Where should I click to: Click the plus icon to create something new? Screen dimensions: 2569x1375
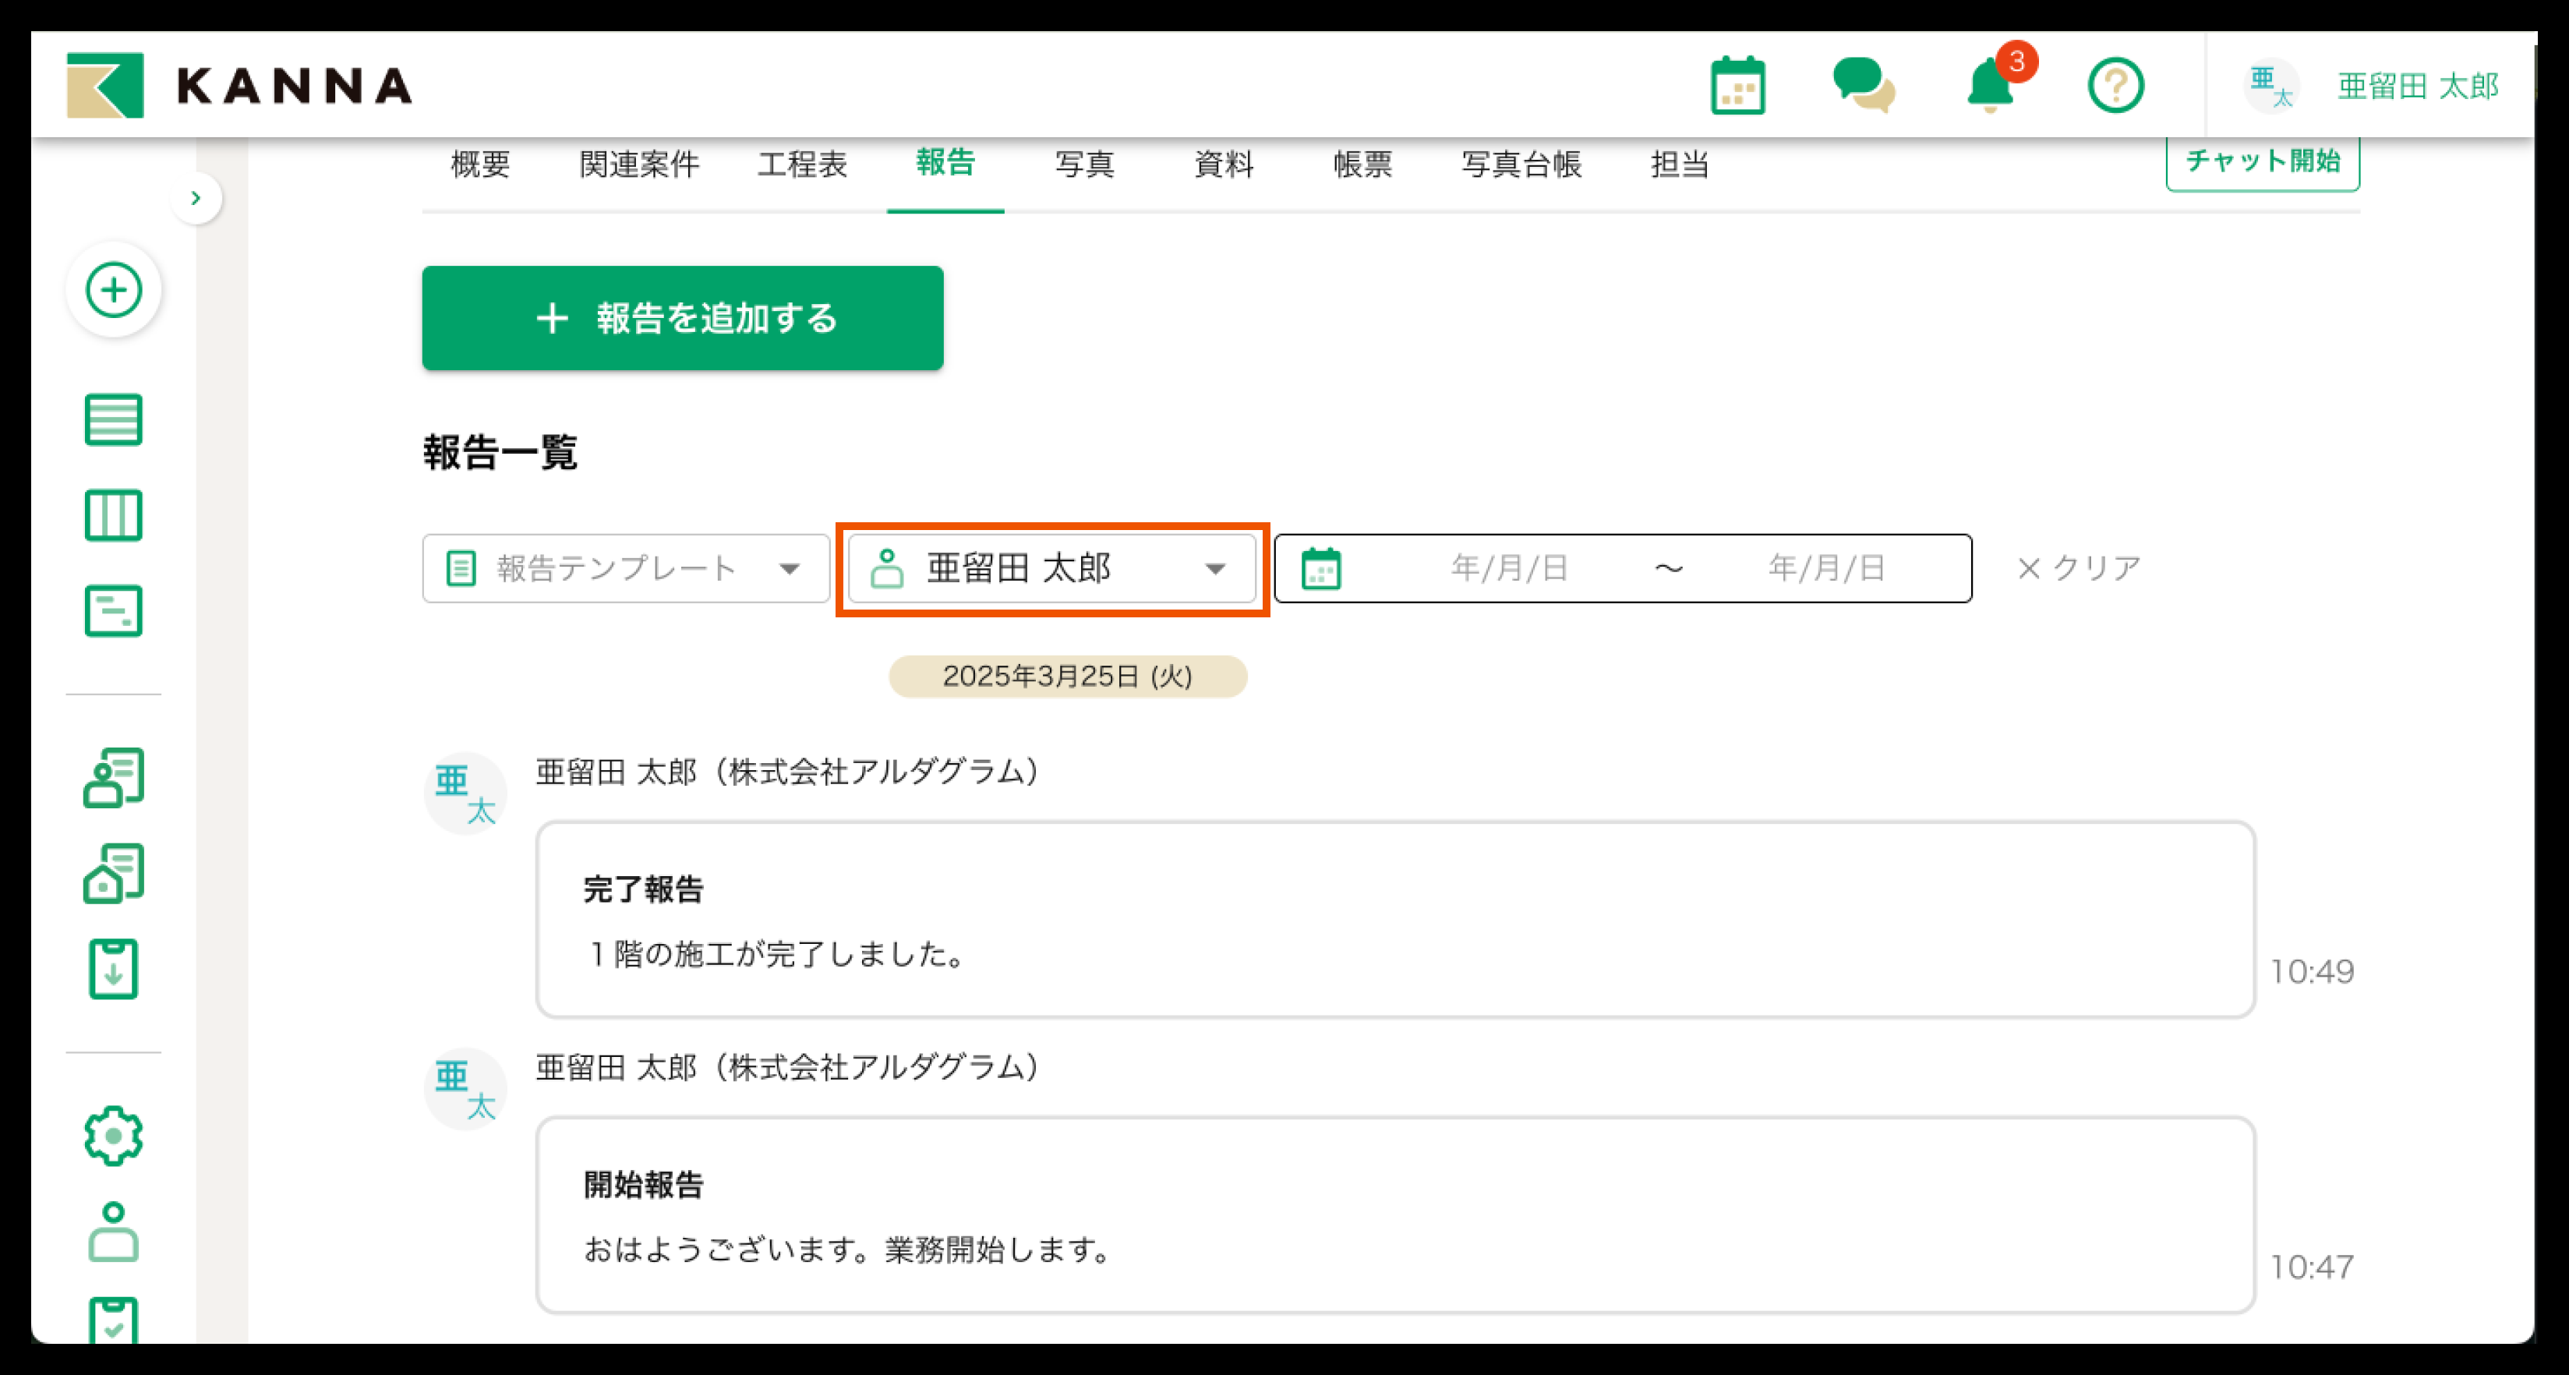coord(114,289)
